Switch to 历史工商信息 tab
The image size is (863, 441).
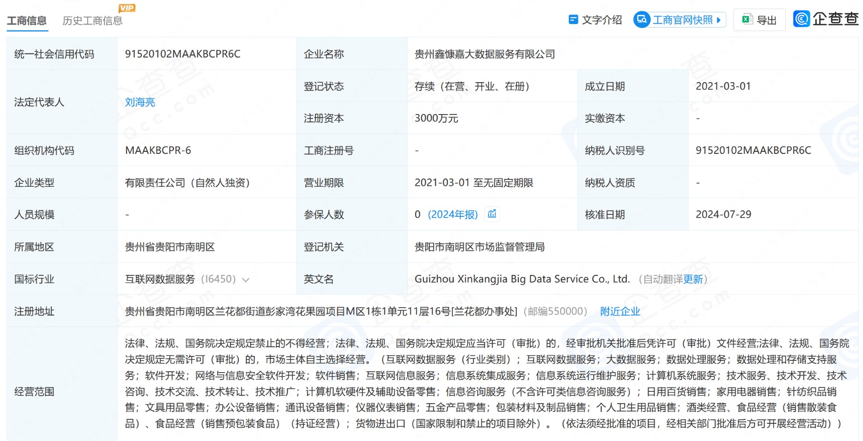[x=93, y=21]
